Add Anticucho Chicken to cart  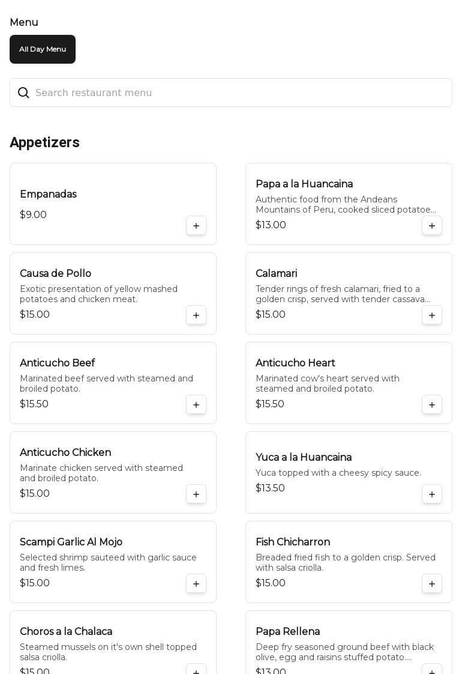(x=196, y=494)
